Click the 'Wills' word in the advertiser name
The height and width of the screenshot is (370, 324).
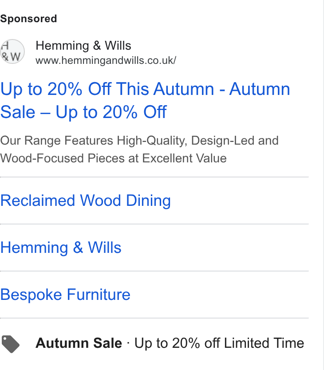click(x=118, y=46)
